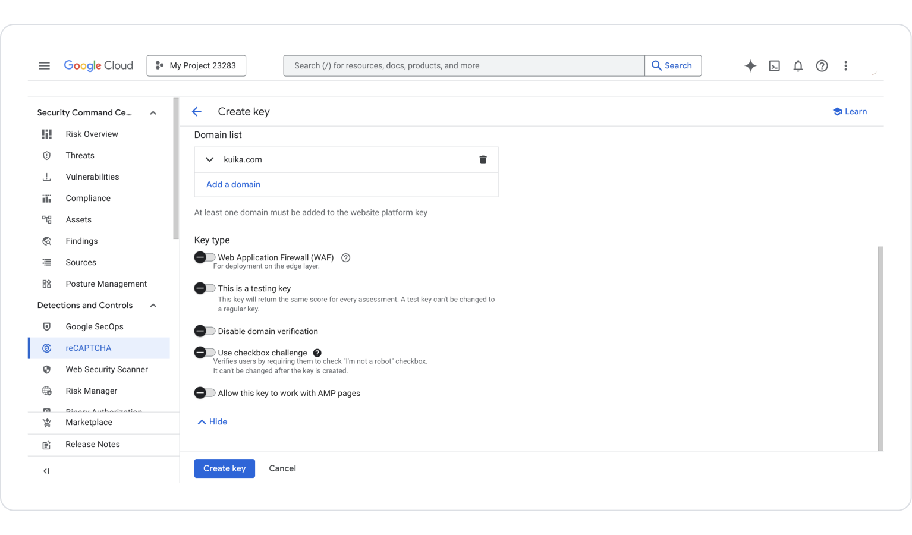Click the Risk Manager globe icon

point(46,391)
